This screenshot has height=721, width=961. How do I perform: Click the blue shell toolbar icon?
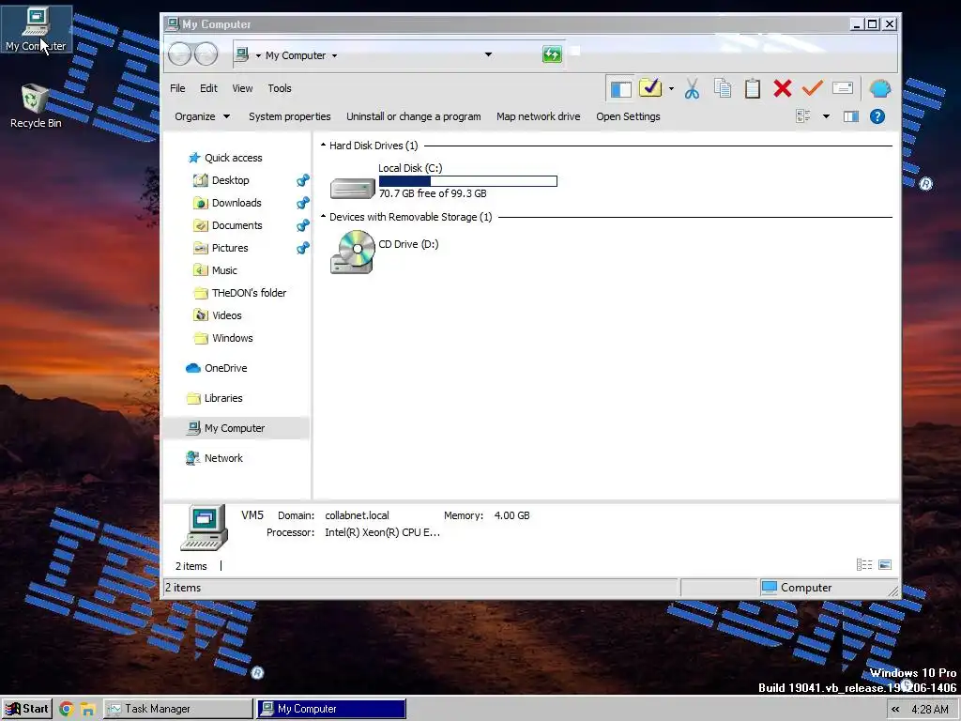pyautogui.click(x=880, y=89)
